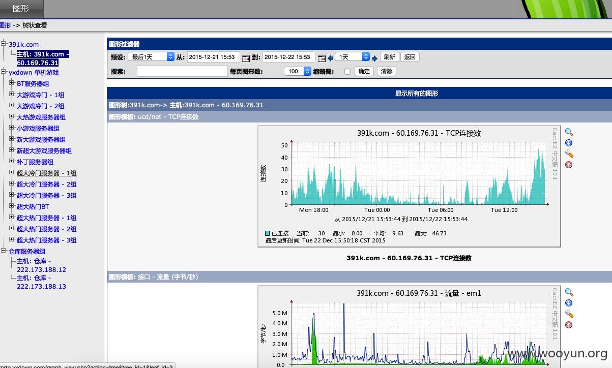Click the 清除 button
612x368 pixels.
[387, 71]
